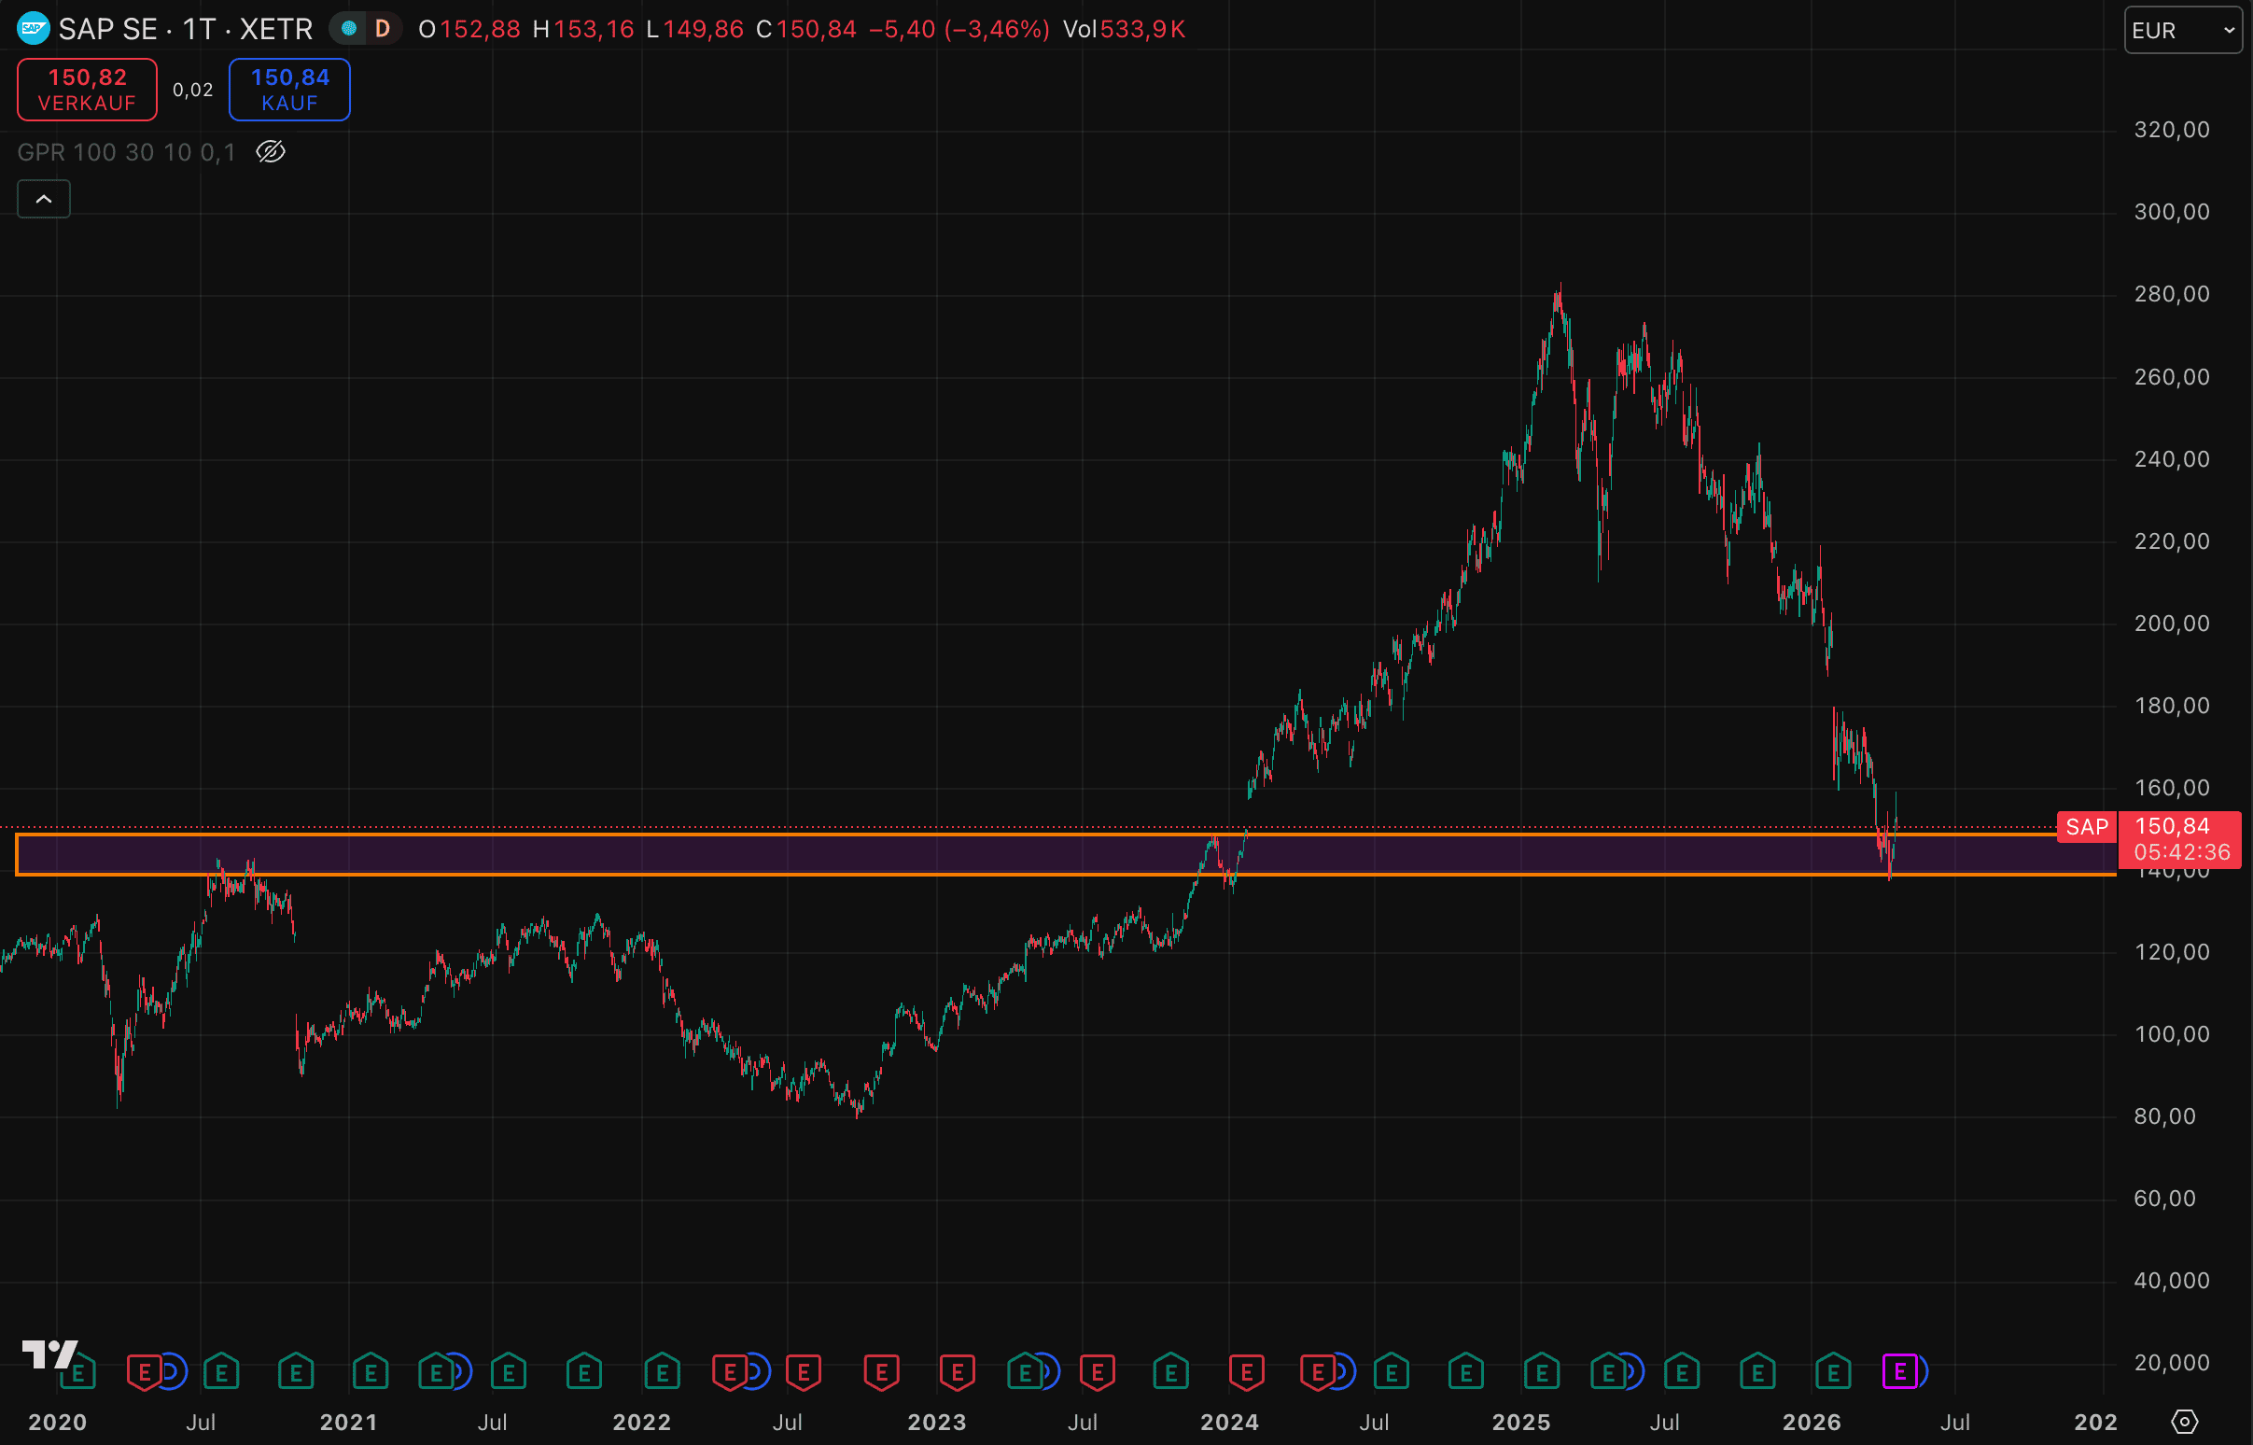This screenshot has width=2253, height=1445.
Task: Open the EUR currency dropdown
Action: point(2182,30)
